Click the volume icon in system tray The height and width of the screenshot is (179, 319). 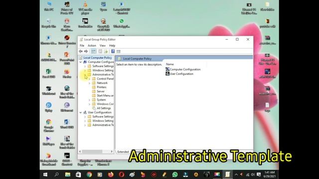pyautogui.click(x=253, y=175)
